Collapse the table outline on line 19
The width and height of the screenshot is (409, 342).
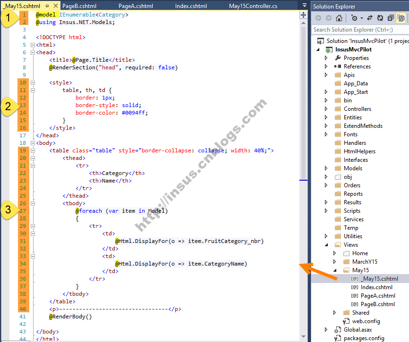[x=33, y=150]
